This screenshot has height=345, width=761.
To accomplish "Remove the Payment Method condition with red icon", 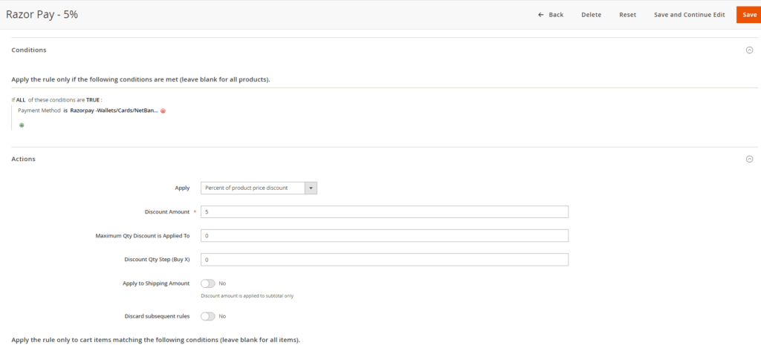I will tap(163, 111).
